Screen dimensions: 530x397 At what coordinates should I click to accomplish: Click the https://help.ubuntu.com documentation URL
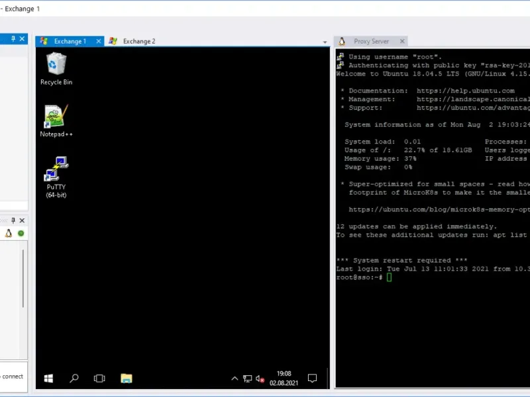466,91
